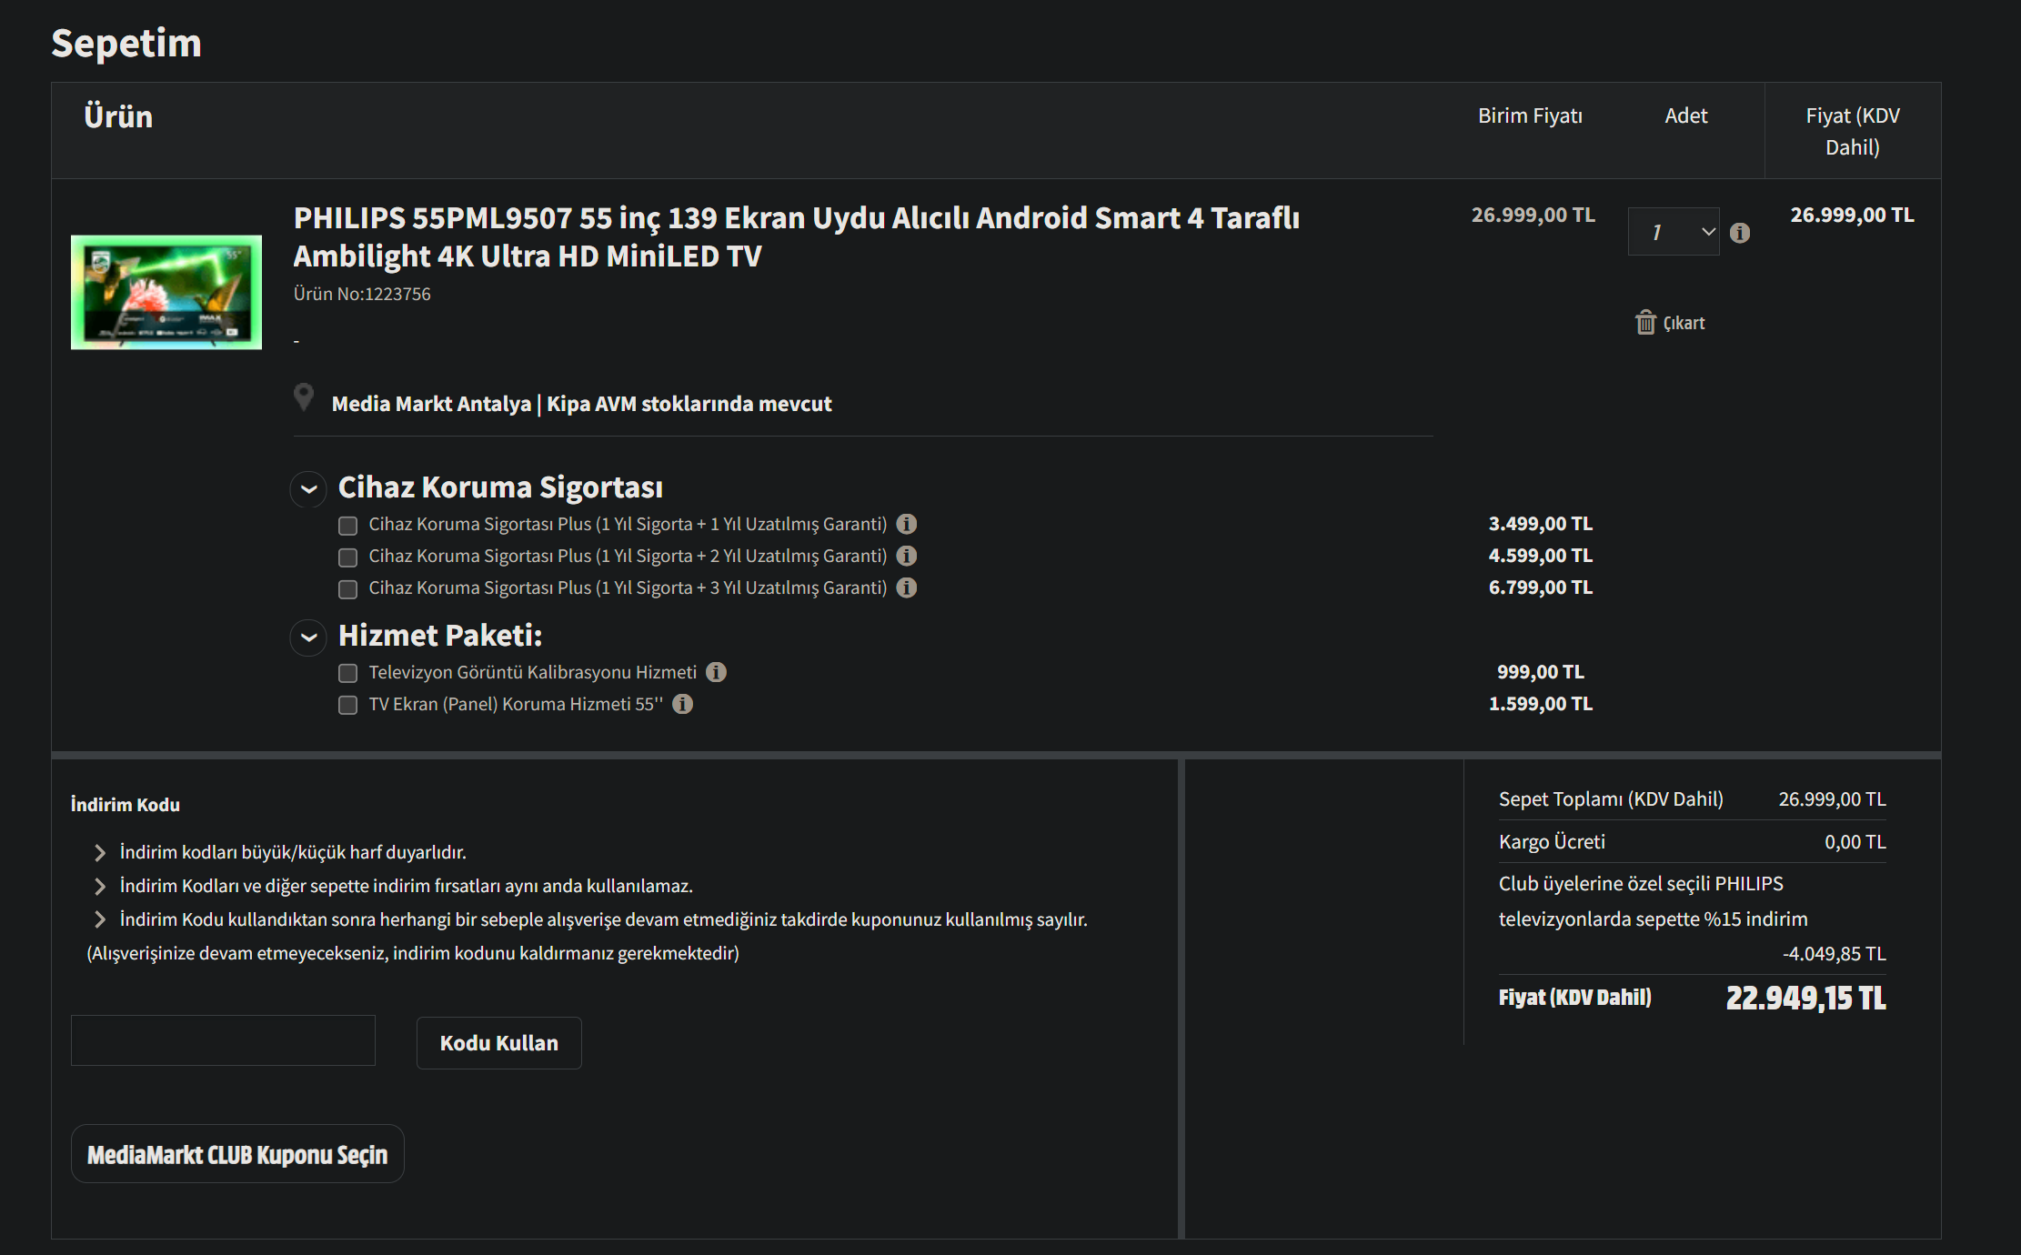Click the Sepetim page heading
The height and width of the screenshot is (1255, 2021).
pos(126,43)
